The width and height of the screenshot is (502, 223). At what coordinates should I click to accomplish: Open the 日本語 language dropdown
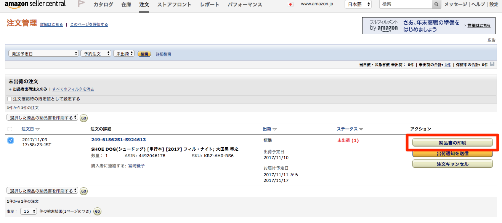358,5
